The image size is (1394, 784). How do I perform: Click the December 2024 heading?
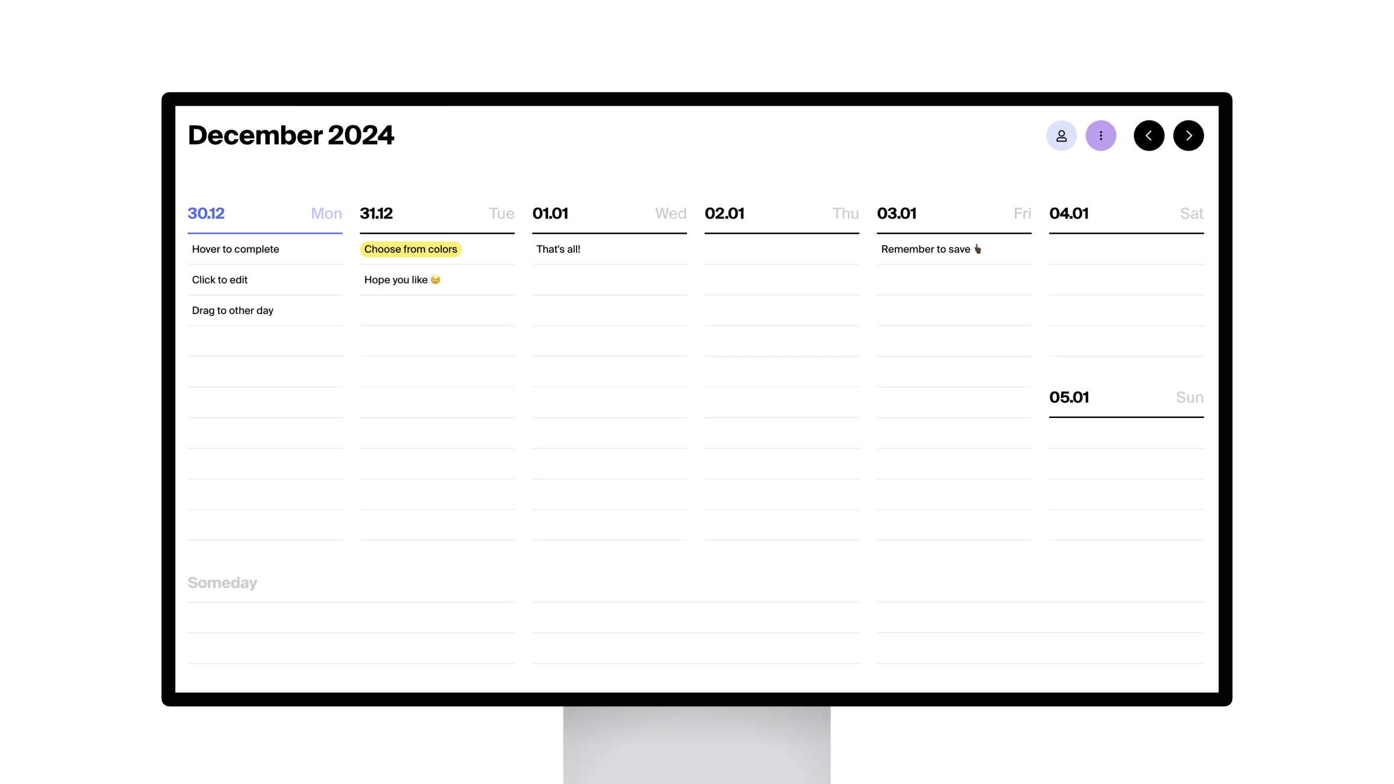290,135
